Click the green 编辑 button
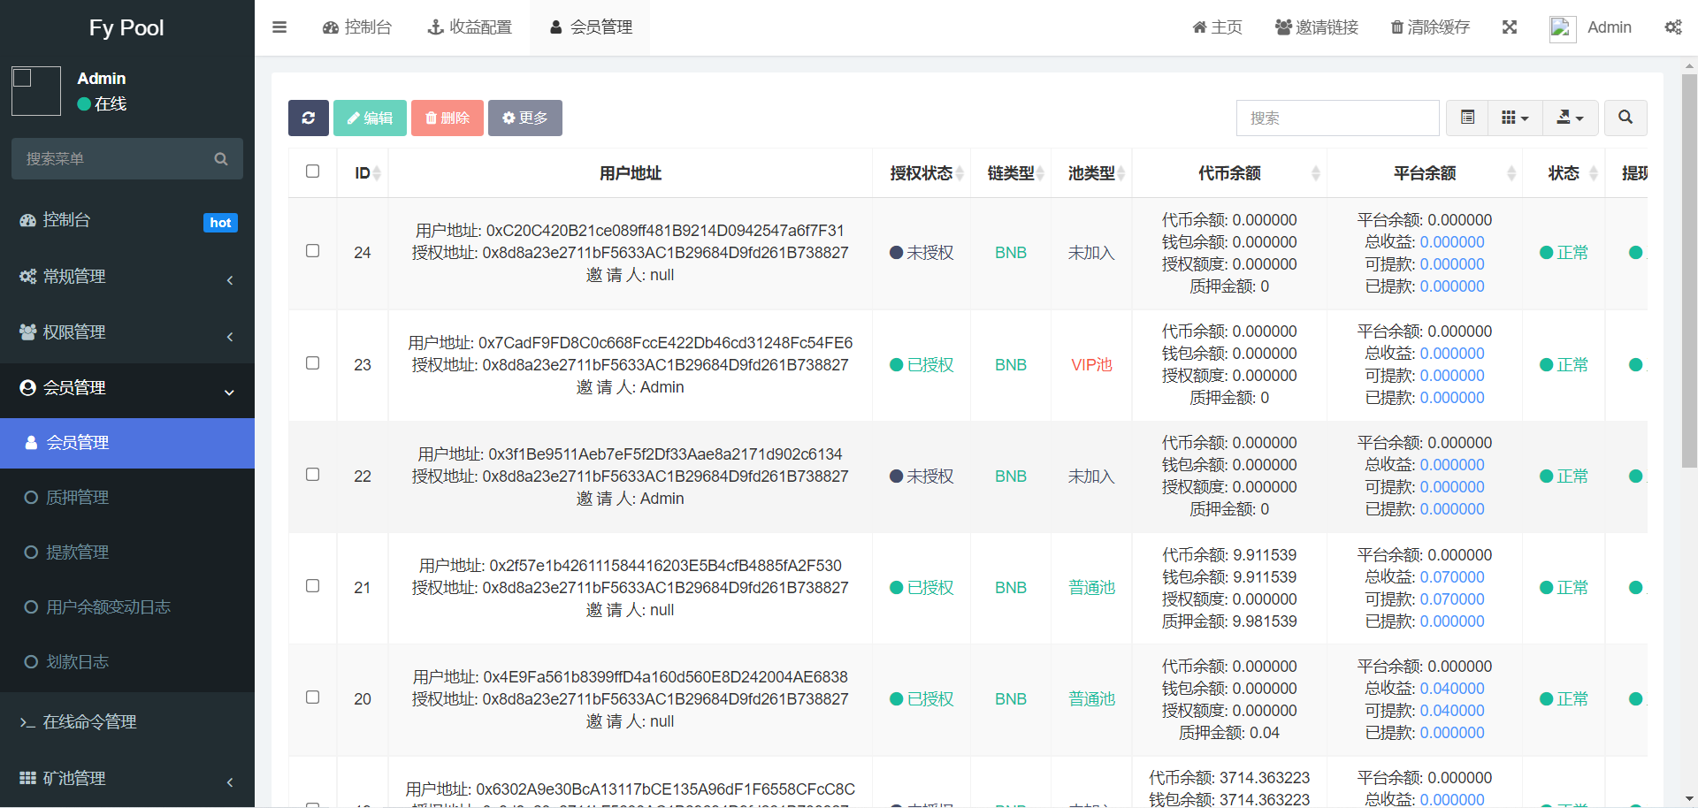 click(x=370, y=118)
